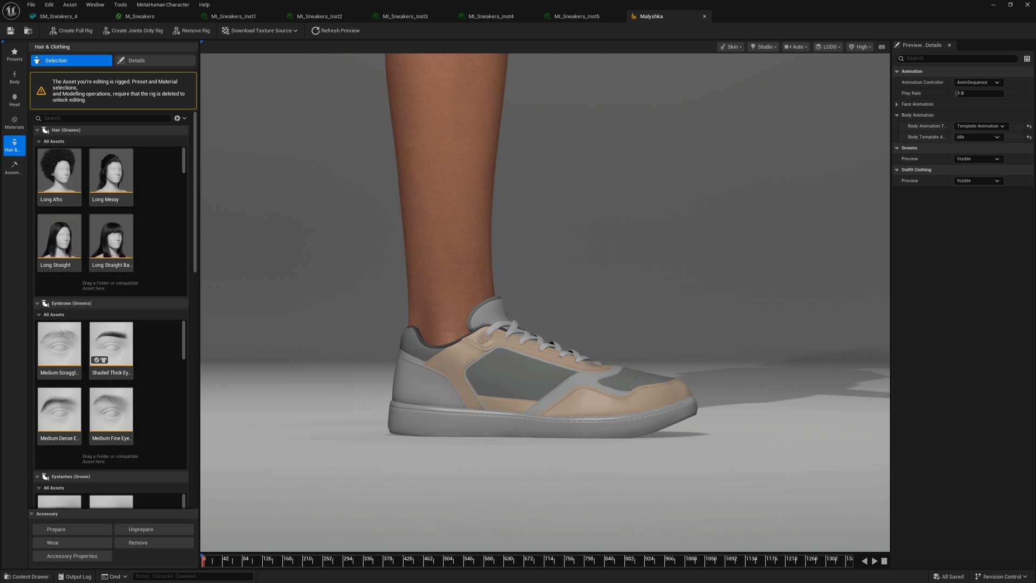
Task: Collapse the Accessory section
Action: (32, 514)
